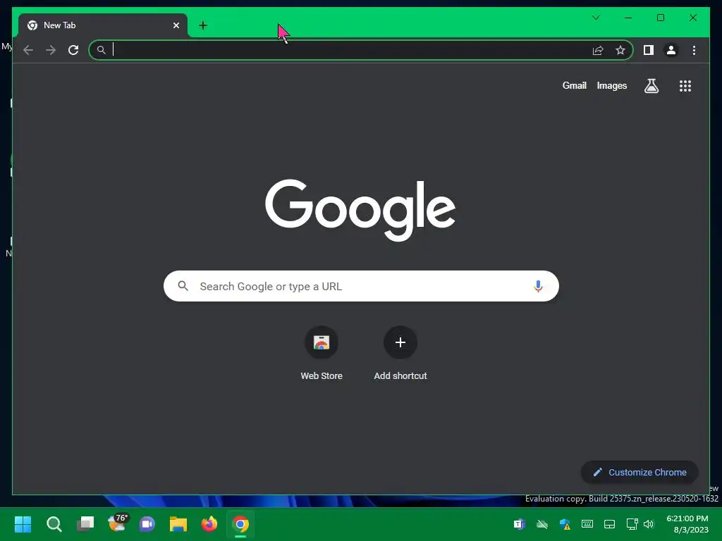Open the Gmail link

[x=574, y=85]
